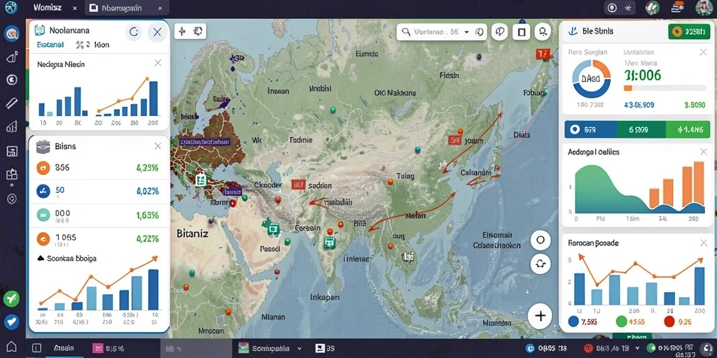This screenshot has width=717, height=358.
Task: Click the teal icon in the 000 row
Action: point(43,215)
